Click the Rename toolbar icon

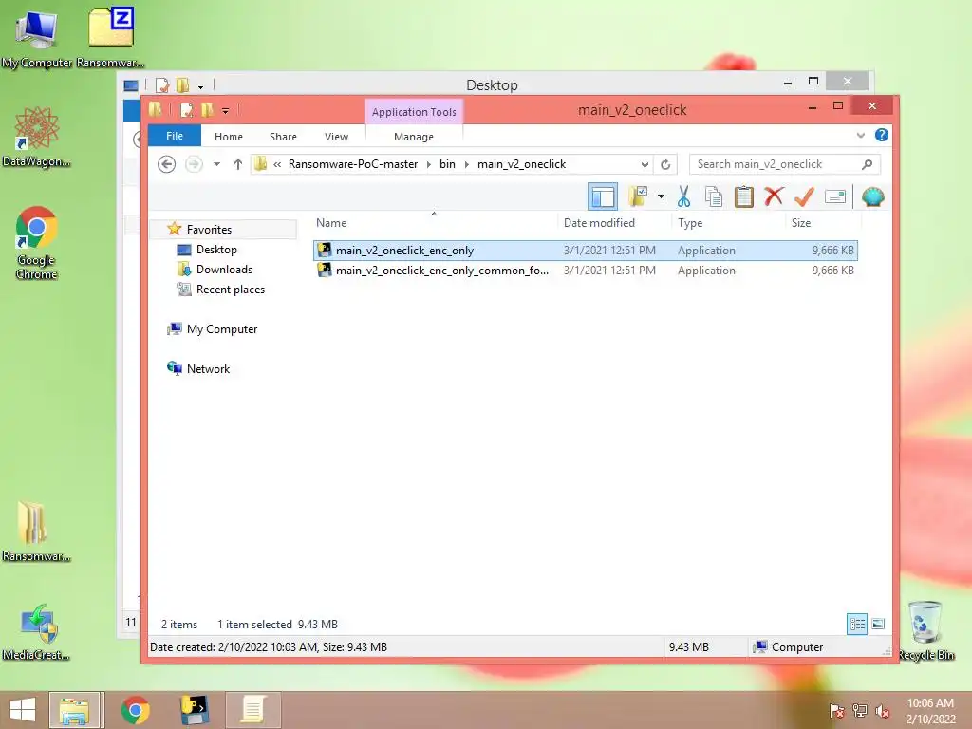pyautogui.click(x=835, y=197)
